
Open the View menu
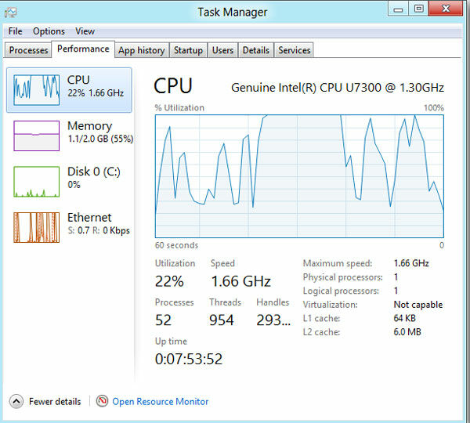tap(85, 31)
